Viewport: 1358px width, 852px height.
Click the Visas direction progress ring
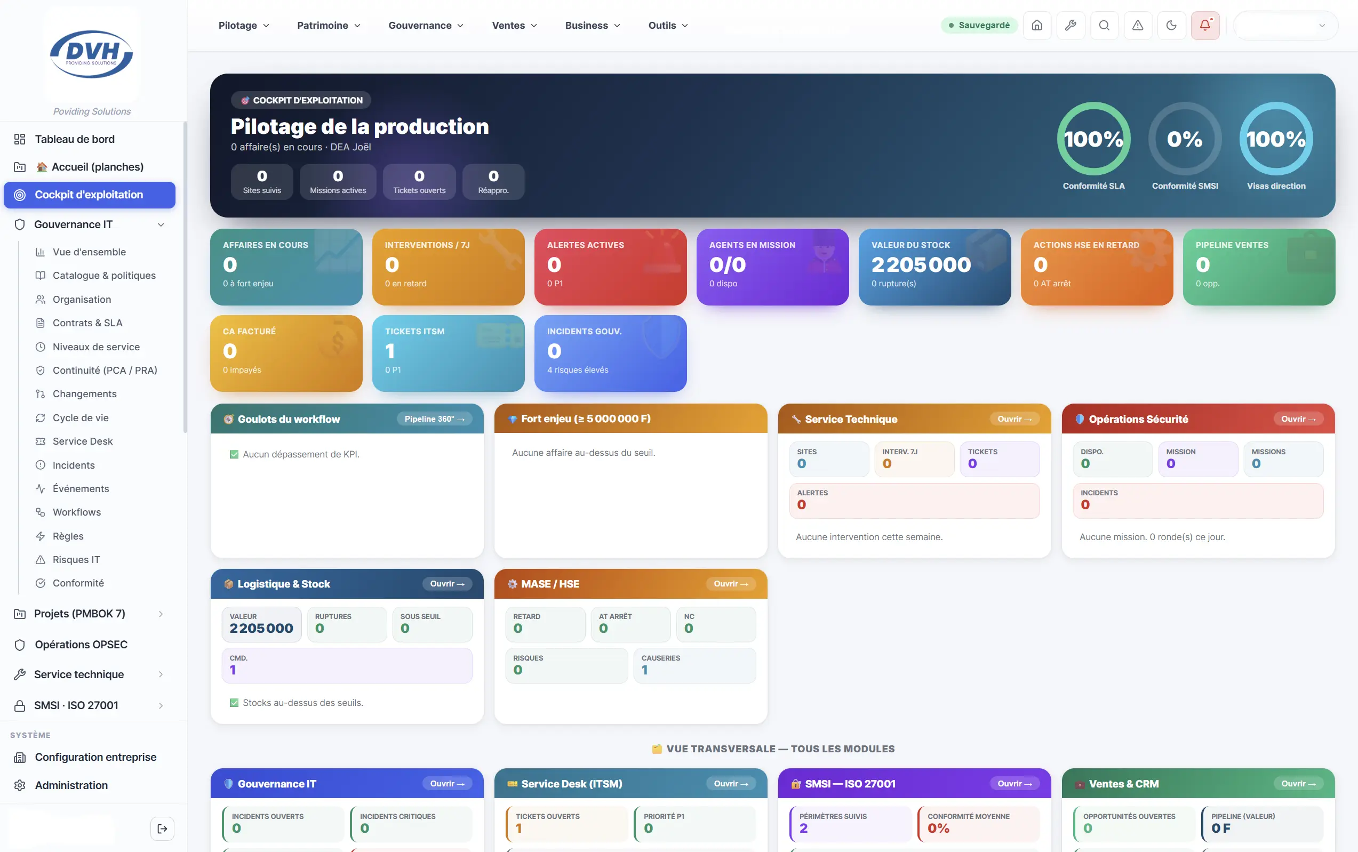pos(1276,139)
